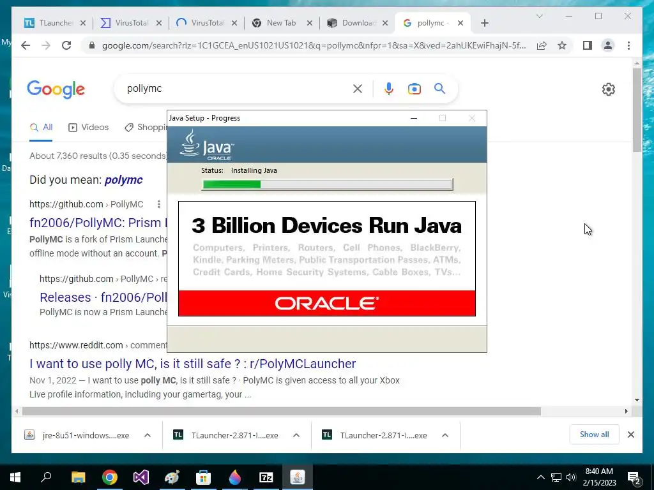Open the second TLauncher-2.871 download item
The width and height of the screenshot is (654, 490).
[x=374, y=435]
